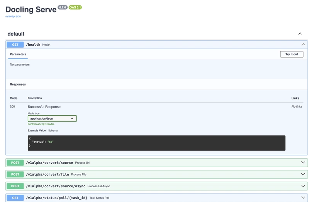
Task: Click the /v1alpha/status/poll/{task_id} path text
Action: pos(56,198)
